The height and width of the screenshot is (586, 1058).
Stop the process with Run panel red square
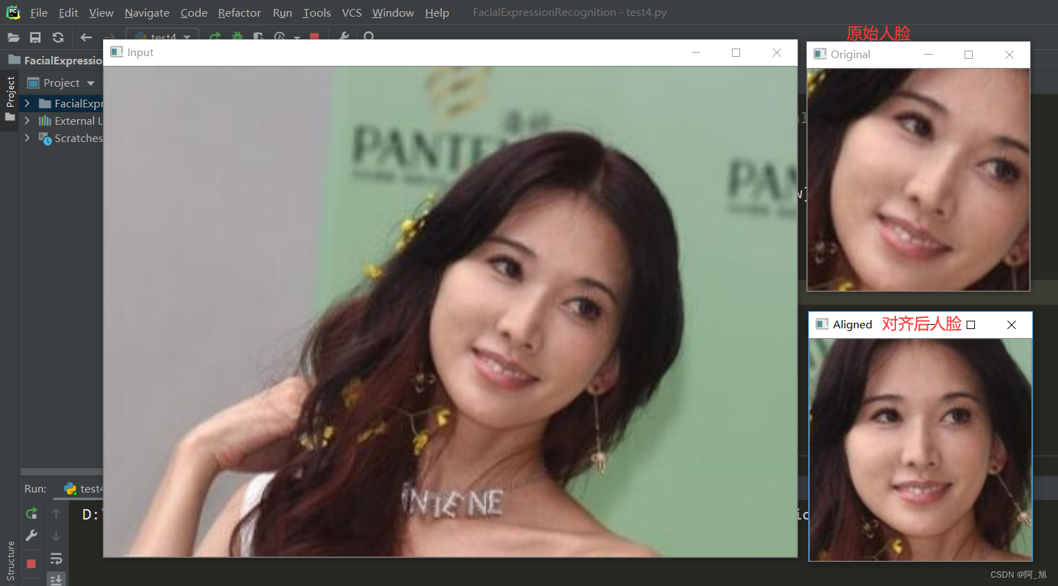(31, 564)
